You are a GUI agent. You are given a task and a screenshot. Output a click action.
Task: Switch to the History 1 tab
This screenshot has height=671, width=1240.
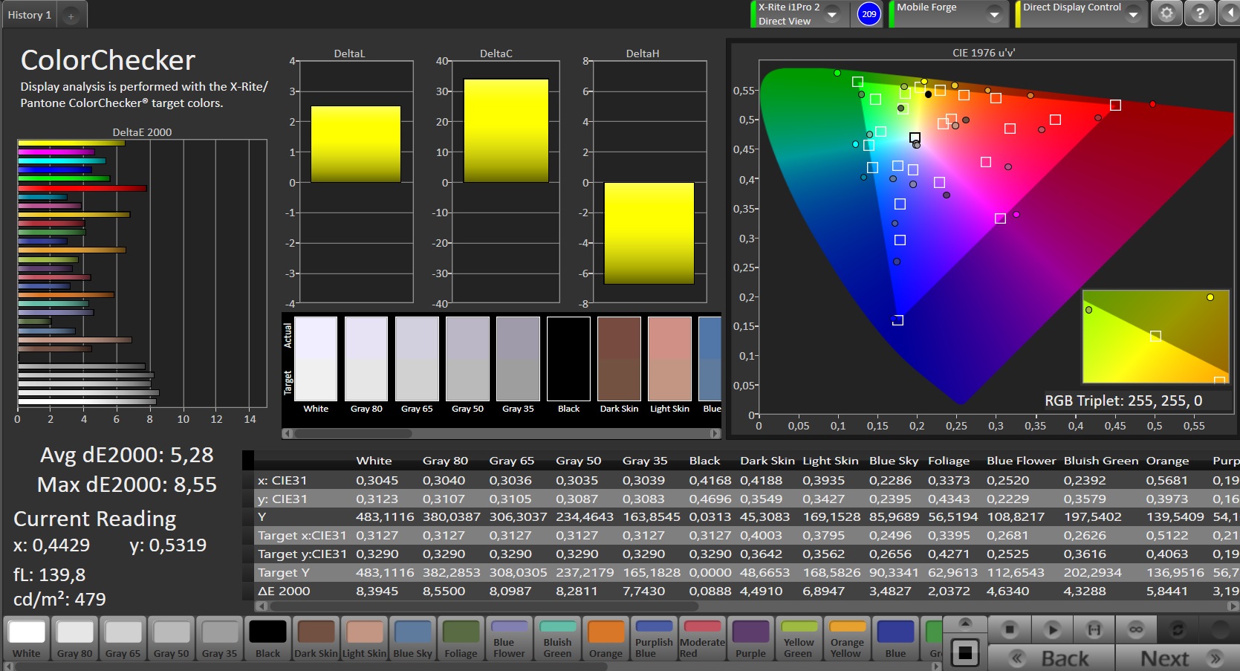coord(30,15)
